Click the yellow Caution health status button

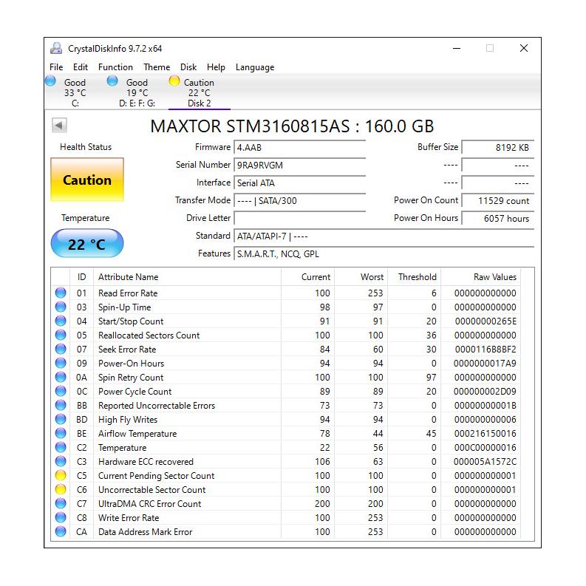pyautogui.click(x=87, y=180)
